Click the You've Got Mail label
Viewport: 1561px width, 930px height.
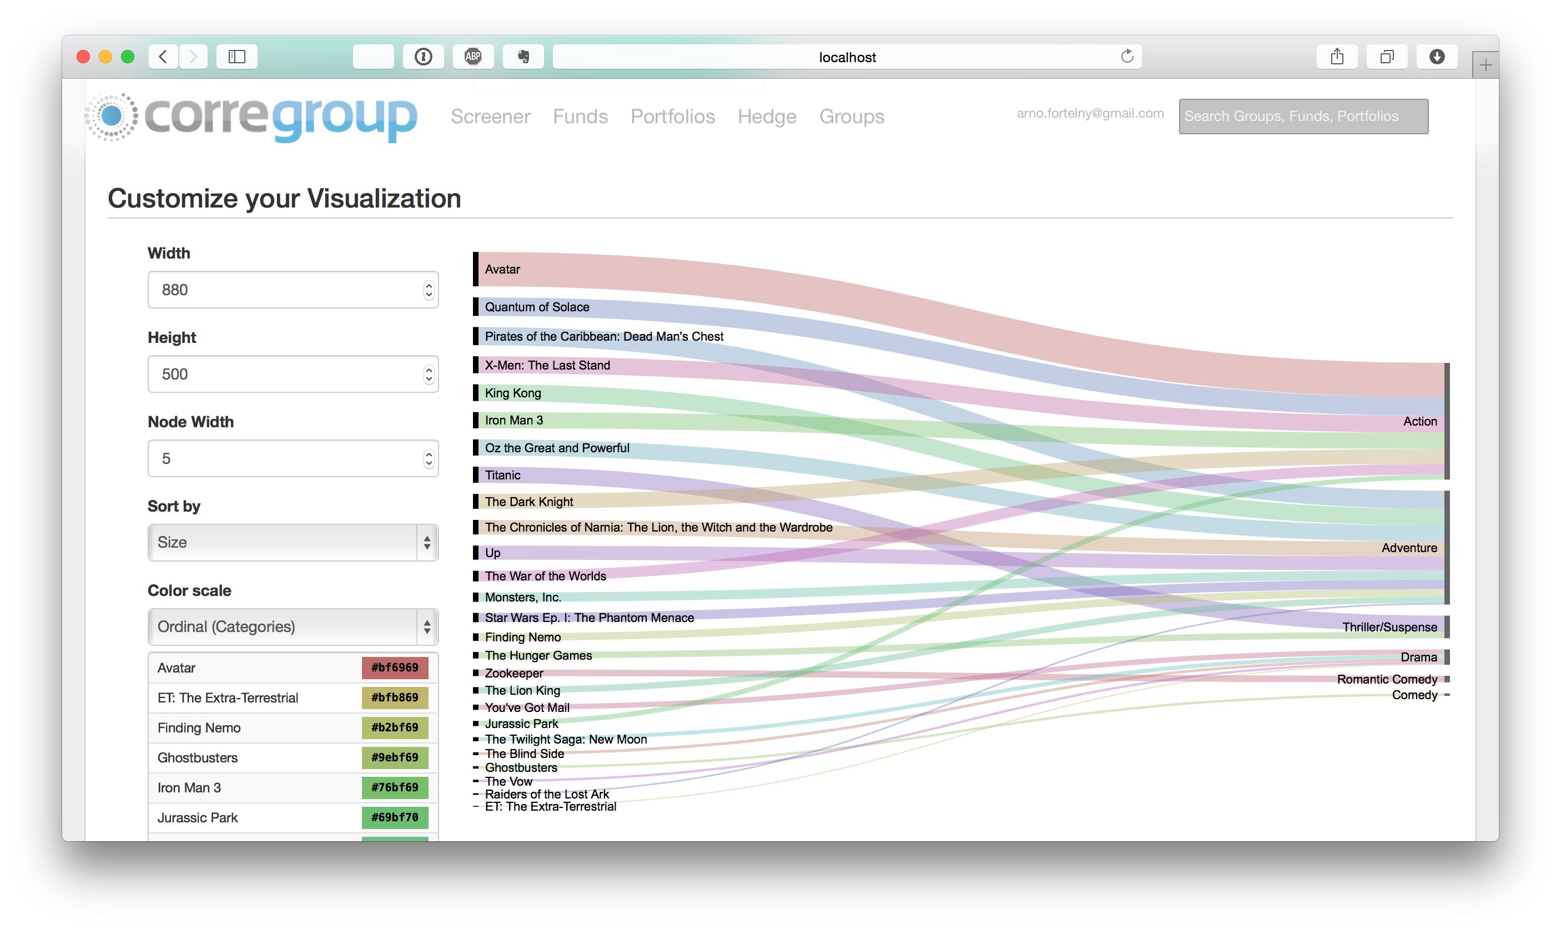pyautogui.click(x=527, y=707)
